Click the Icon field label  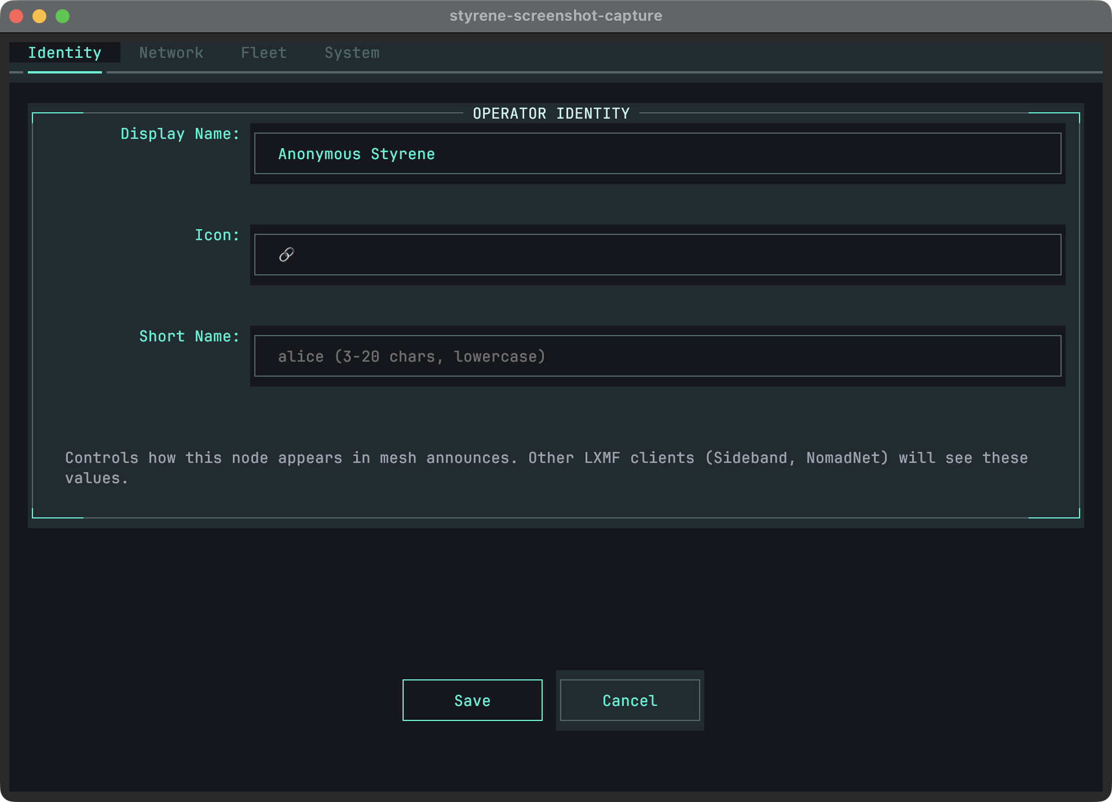point(217,235)
